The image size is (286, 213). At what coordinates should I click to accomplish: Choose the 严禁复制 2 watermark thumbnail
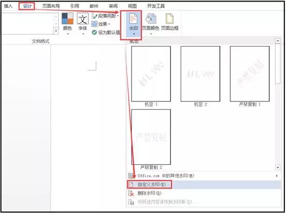[x=151, y=137]
